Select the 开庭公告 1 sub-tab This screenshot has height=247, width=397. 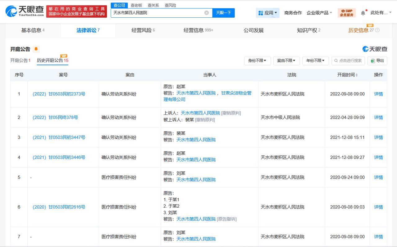[20, 60]
